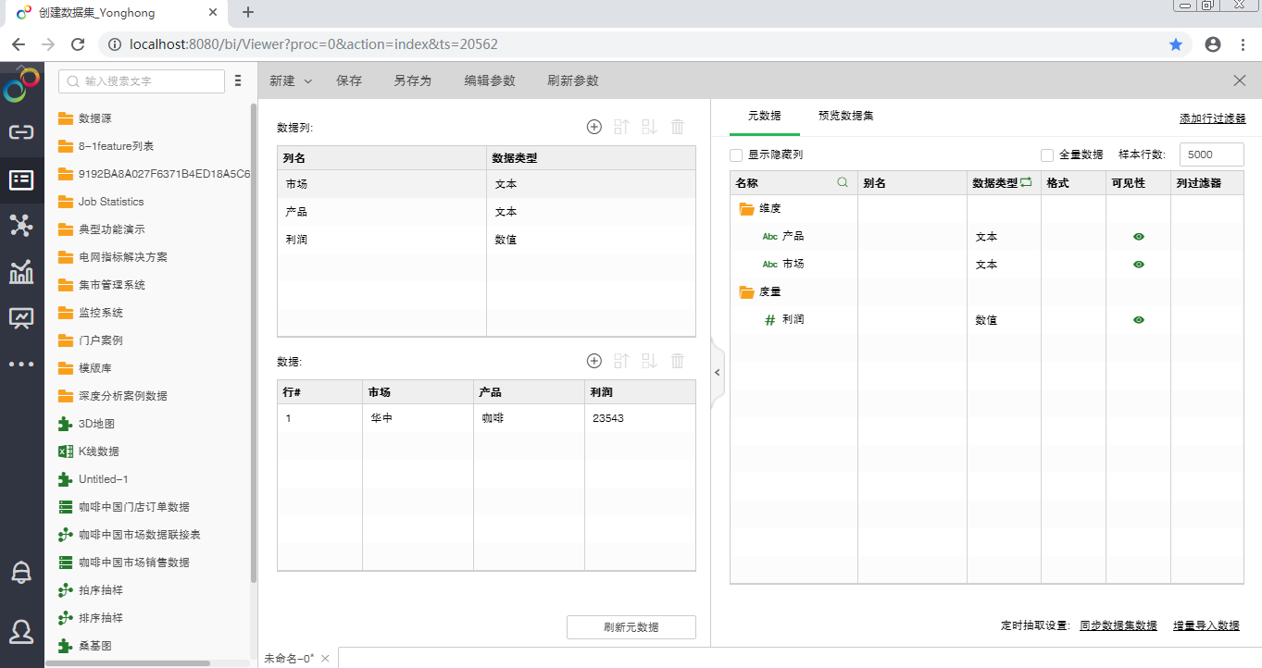Add a new column with the plus icon
This screenshot has width=1262, height=668.
pyautogui.click(x=594, y=127)
